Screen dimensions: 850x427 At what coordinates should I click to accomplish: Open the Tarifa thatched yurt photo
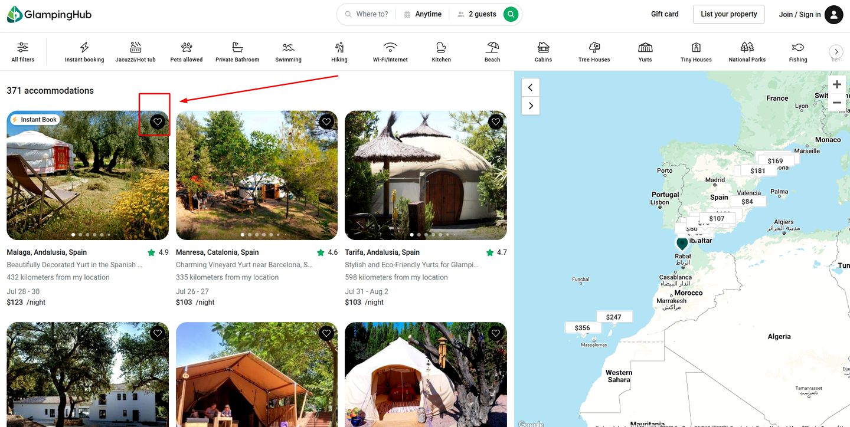(426, 175)
